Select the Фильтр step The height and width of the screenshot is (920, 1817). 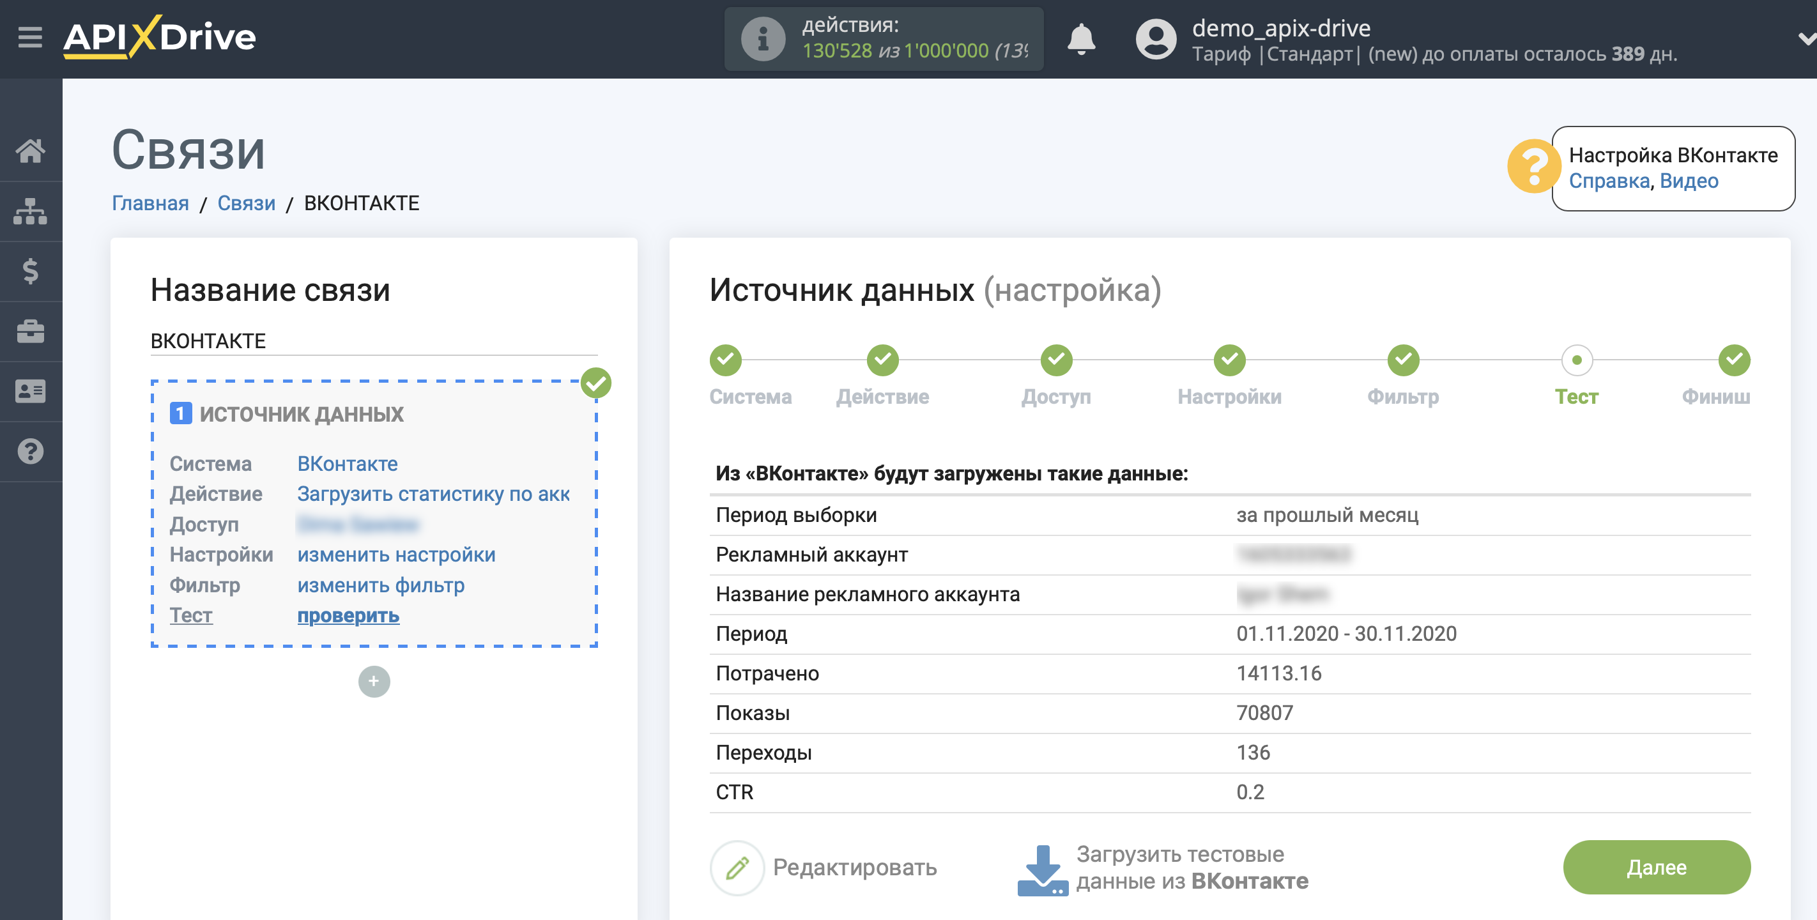click(x=1403, y=360)
